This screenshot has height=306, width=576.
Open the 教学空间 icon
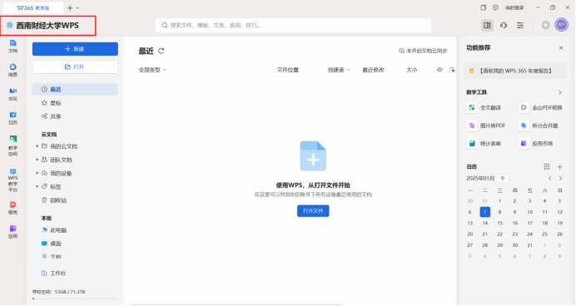pos(12,146)
